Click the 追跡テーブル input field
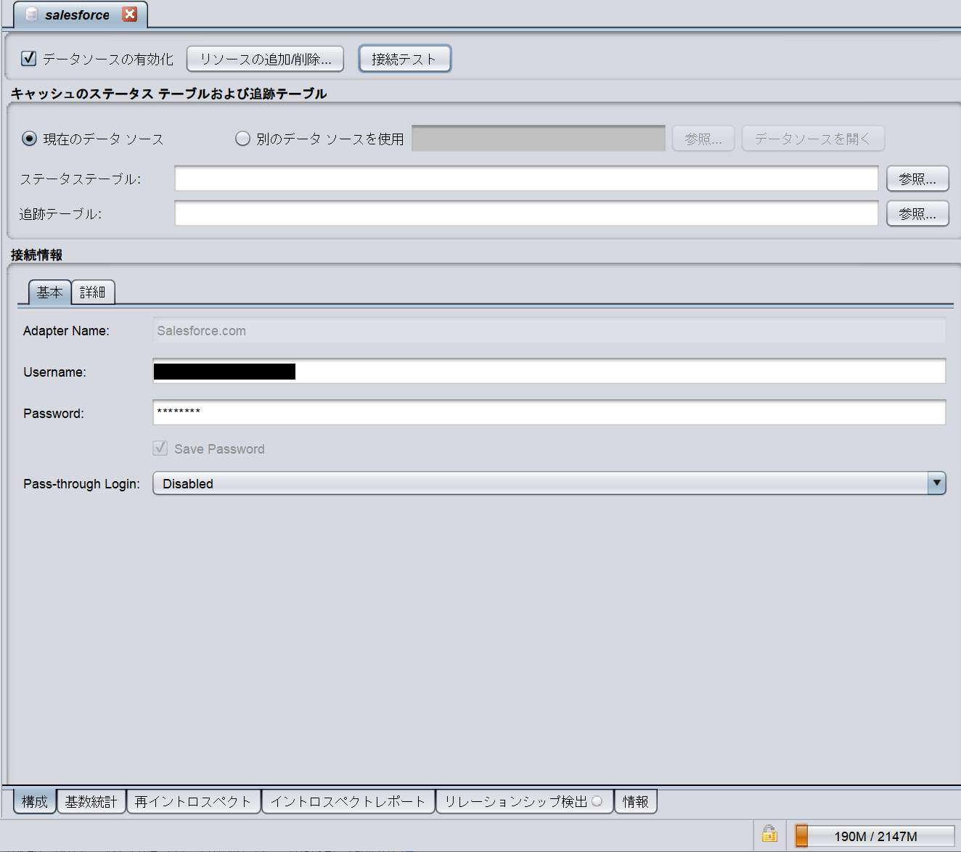 [x=526, y=213]
